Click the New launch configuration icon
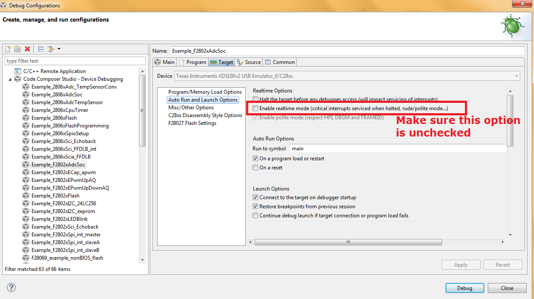This screenshot has height=299, width=534. tap(8, 49)
